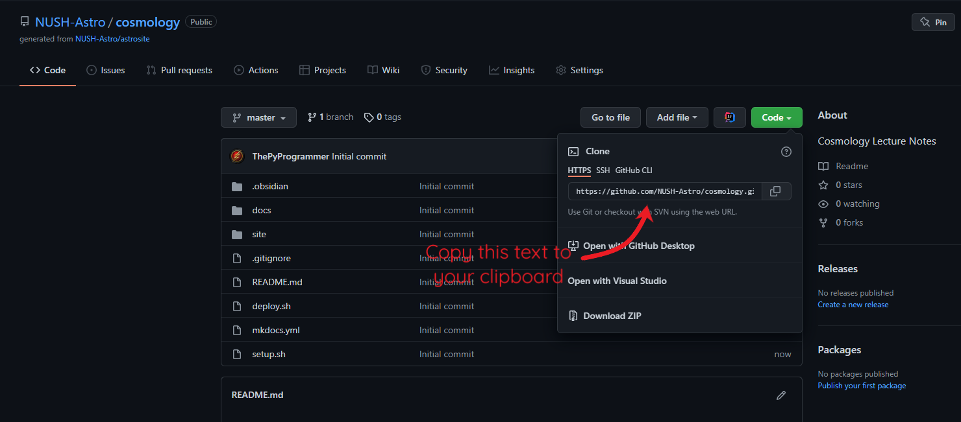Screen dimensions: 961x422
Task: Open the site folder
Action: pos(259,234)
